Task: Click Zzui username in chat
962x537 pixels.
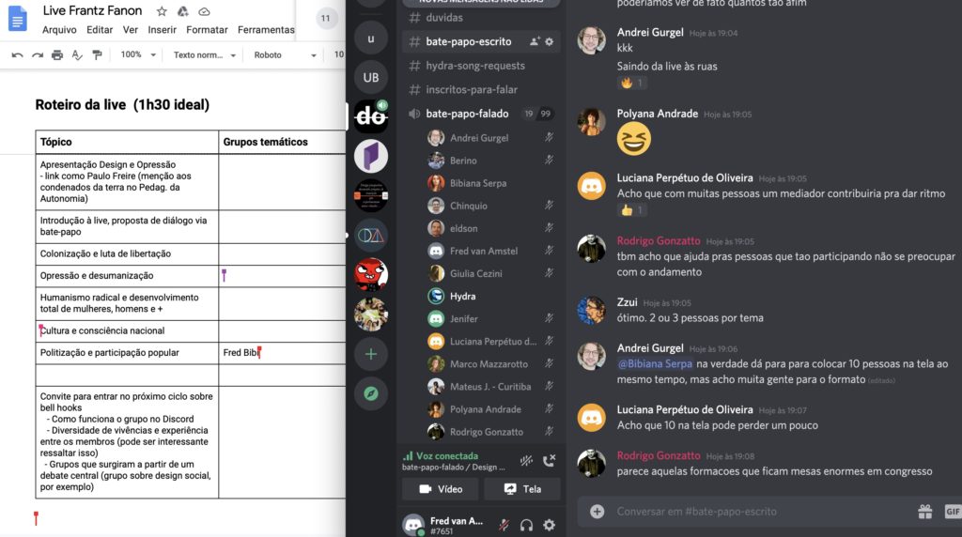Action: [x=627, y=302]
